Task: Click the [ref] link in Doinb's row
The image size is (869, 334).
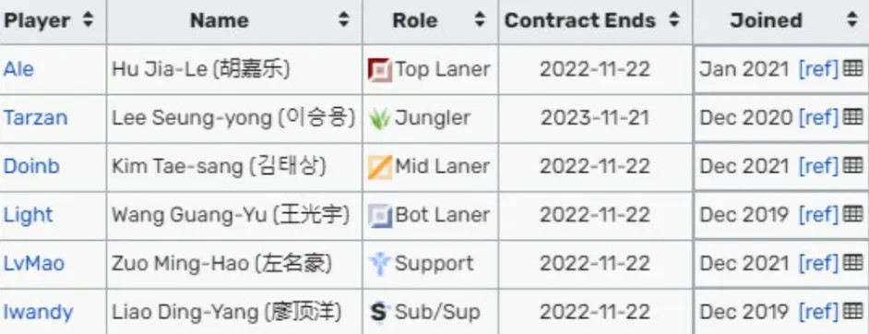Action: coord(818,166)
